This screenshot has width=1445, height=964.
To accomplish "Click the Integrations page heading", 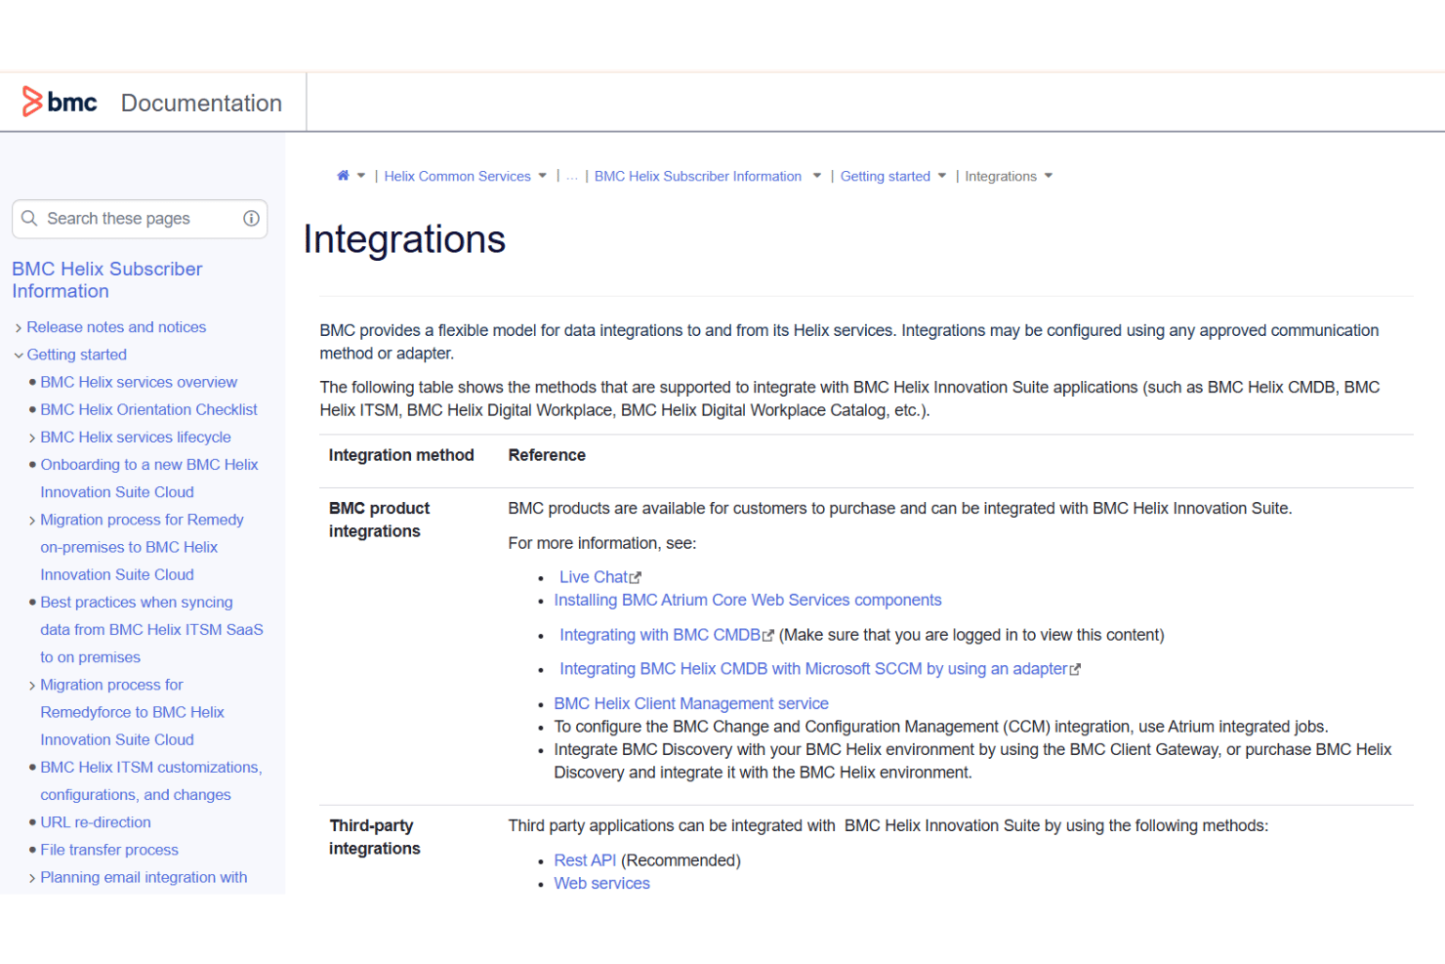I will click(404, 239).
